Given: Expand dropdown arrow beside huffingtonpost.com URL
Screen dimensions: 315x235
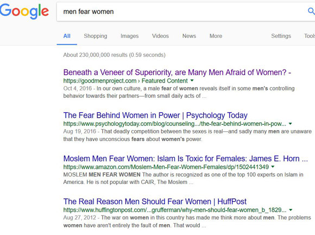Looking at the screenshot, I should (291, 210).
